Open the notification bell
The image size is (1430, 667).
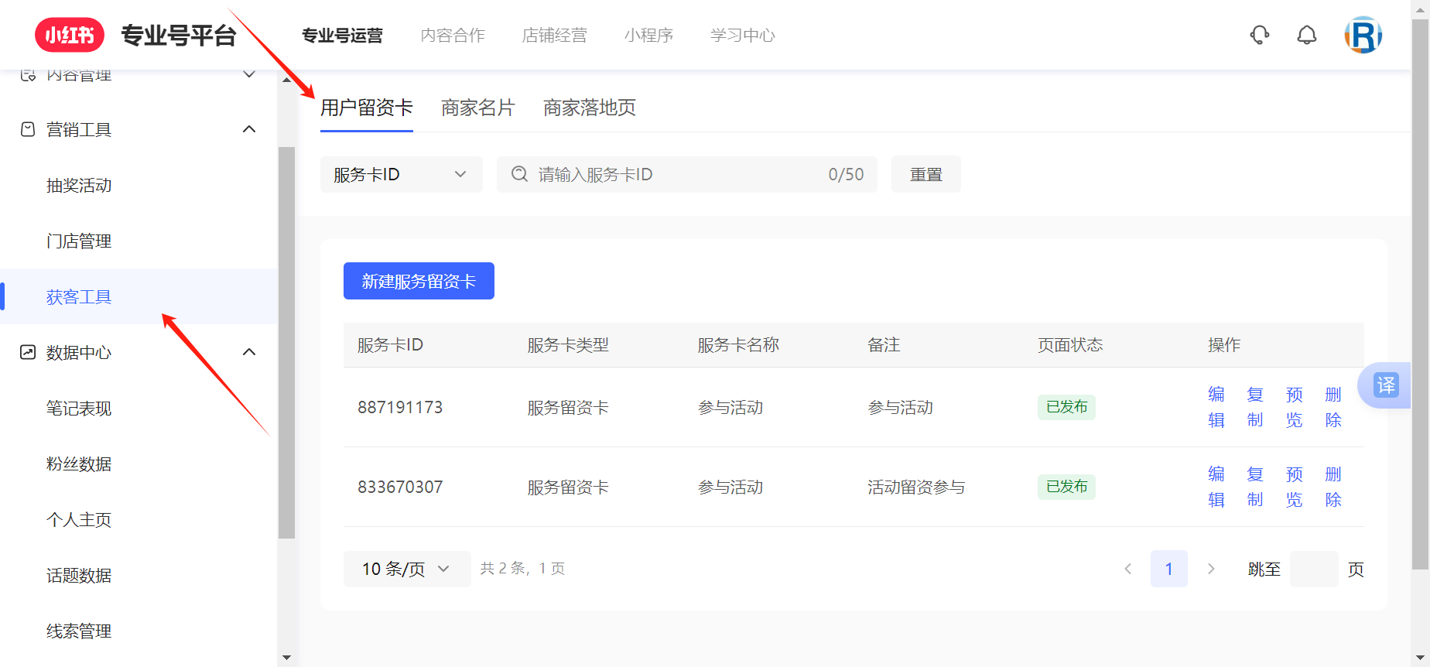[1307, 35]
